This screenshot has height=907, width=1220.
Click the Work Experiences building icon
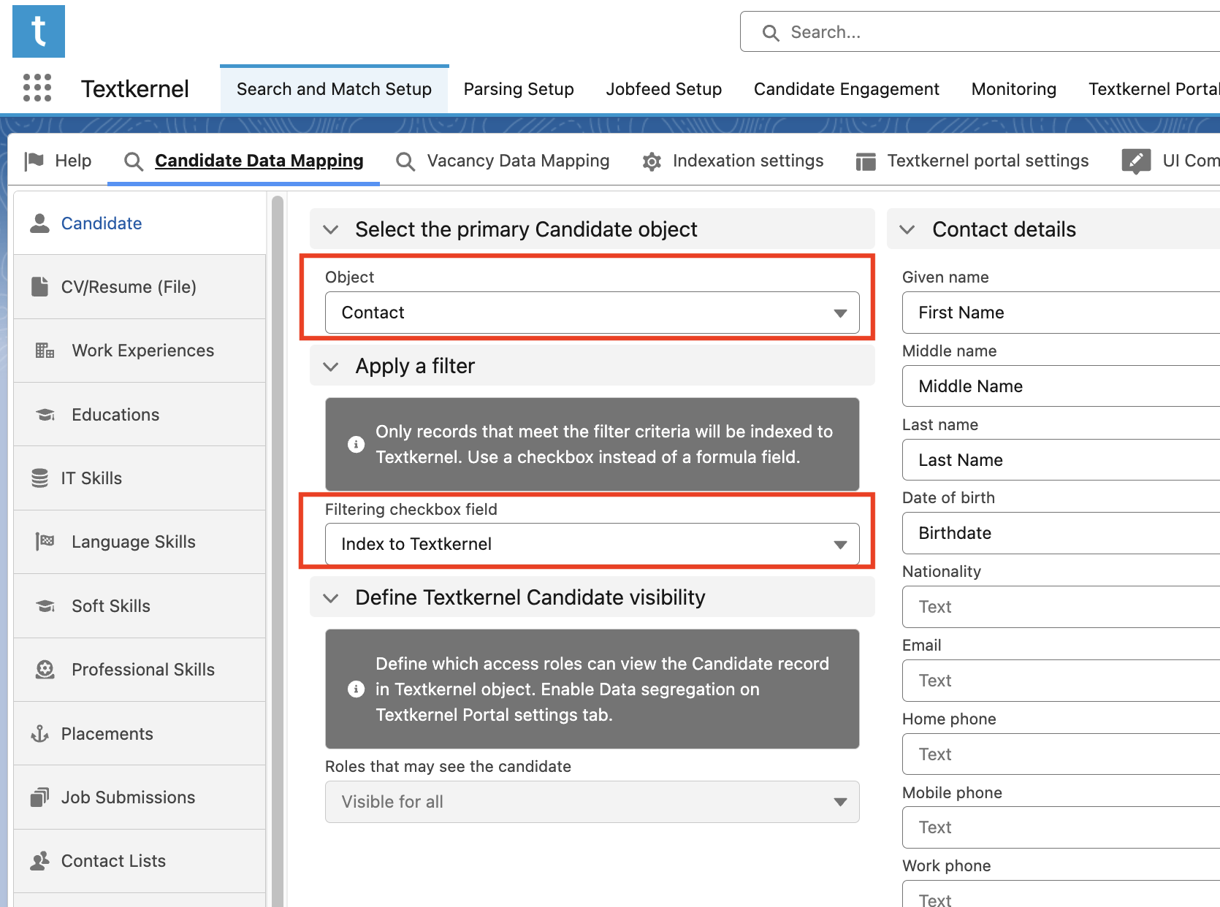coord(45,351)
